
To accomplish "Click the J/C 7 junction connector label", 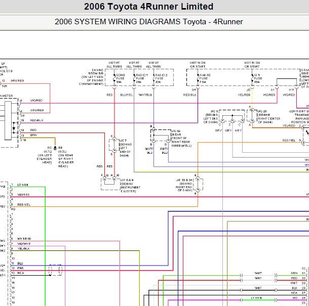I will pos(126,148).
